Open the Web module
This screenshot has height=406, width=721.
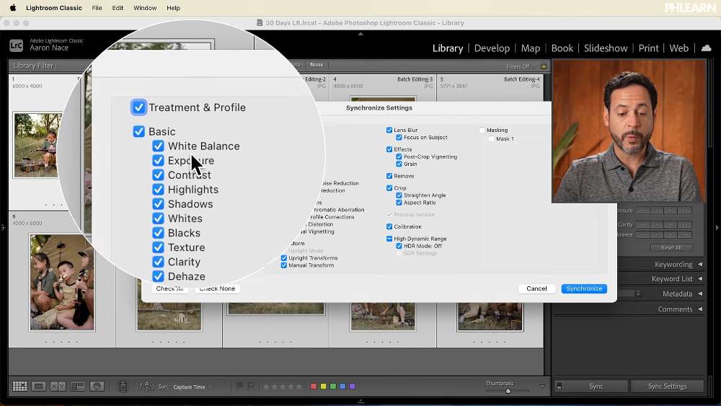click(x=678, y=48)
